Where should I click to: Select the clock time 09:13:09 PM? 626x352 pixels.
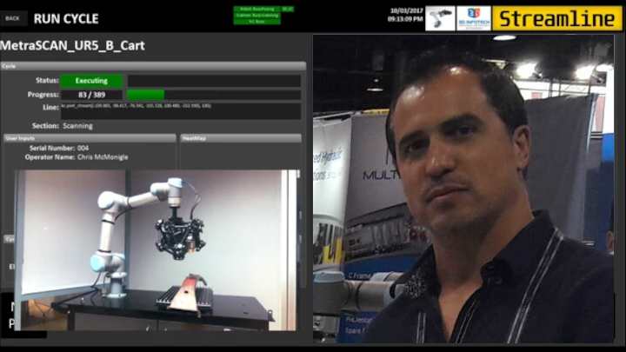[405, 19]
